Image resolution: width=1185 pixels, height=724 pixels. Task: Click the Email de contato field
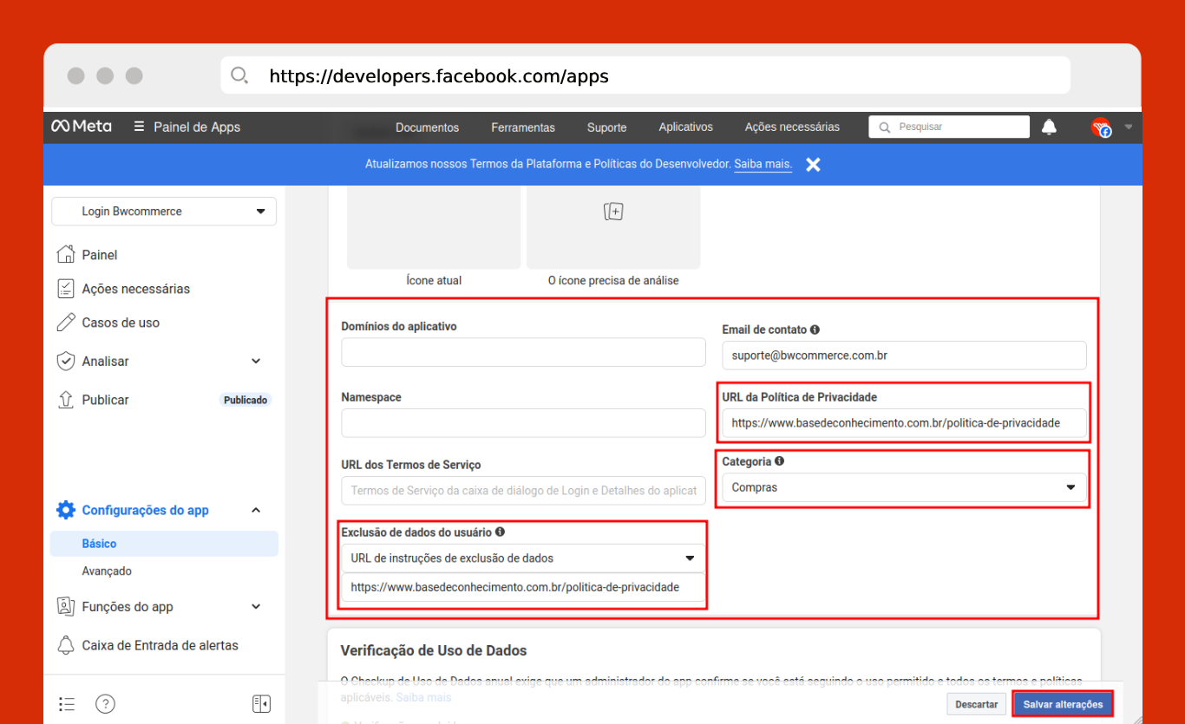click(904, 355)
